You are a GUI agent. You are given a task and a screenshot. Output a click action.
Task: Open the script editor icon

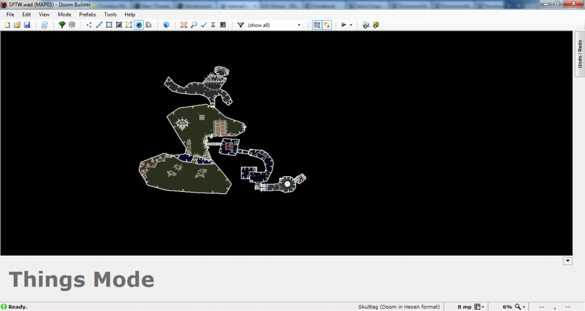44,25
